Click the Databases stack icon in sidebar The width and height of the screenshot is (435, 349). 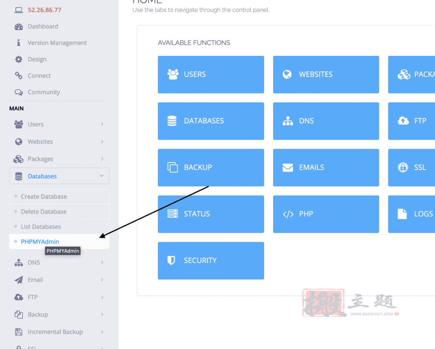[19, 176]
